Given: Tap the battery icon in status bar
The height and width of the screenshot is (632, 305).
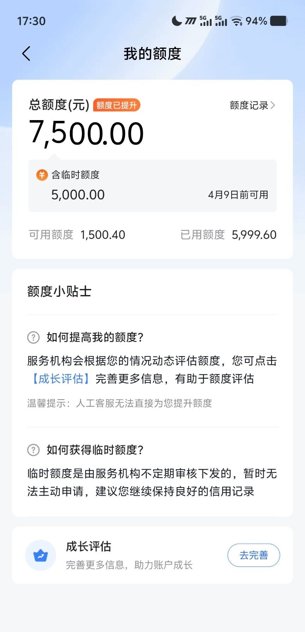Looking at the screenshot, I should (279, 21).
